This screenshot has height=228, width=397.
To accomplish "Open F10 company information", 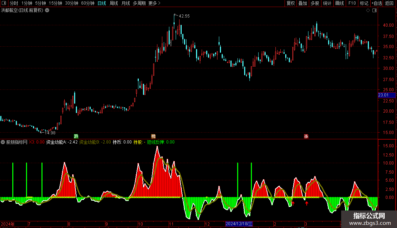I will pos(352,3).
